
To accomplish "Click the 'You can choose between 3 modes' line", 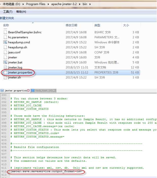I will (39, 99).
